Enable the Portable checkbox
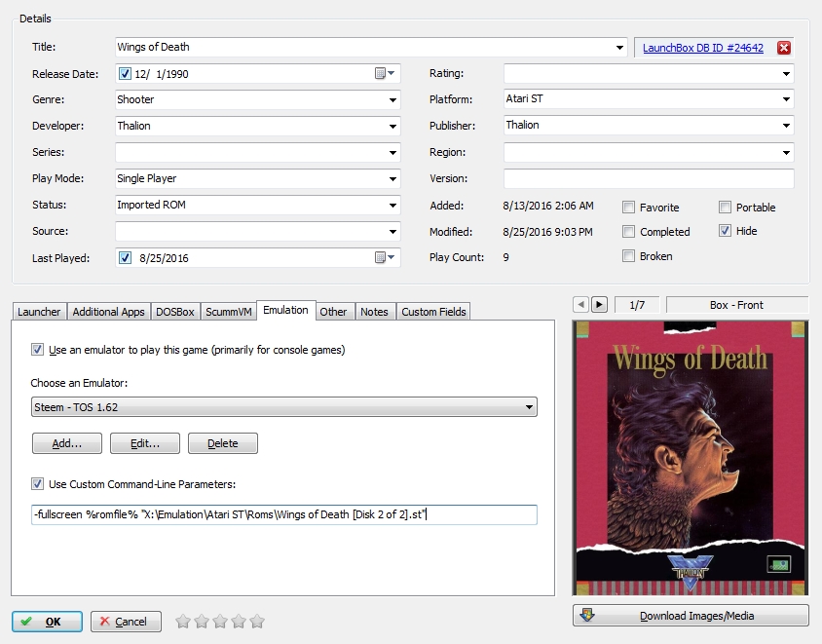The width and height of the screenshot is (822, 644). tap(725, 208)
